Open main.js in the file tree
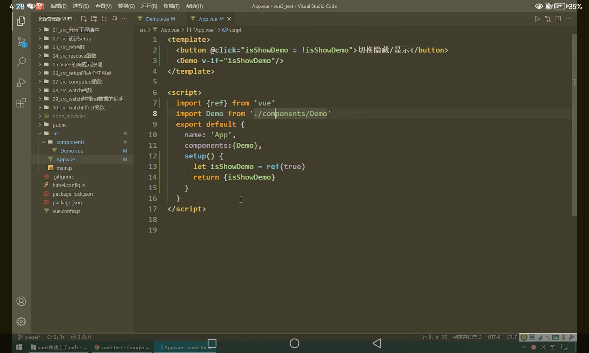Viewport: 589px width, 353px height. coord(64,168)
